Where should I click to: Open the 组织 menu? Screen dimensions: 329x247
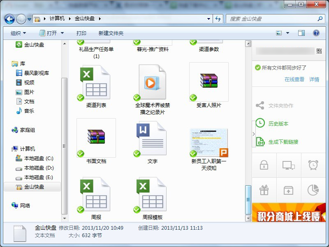18,33
